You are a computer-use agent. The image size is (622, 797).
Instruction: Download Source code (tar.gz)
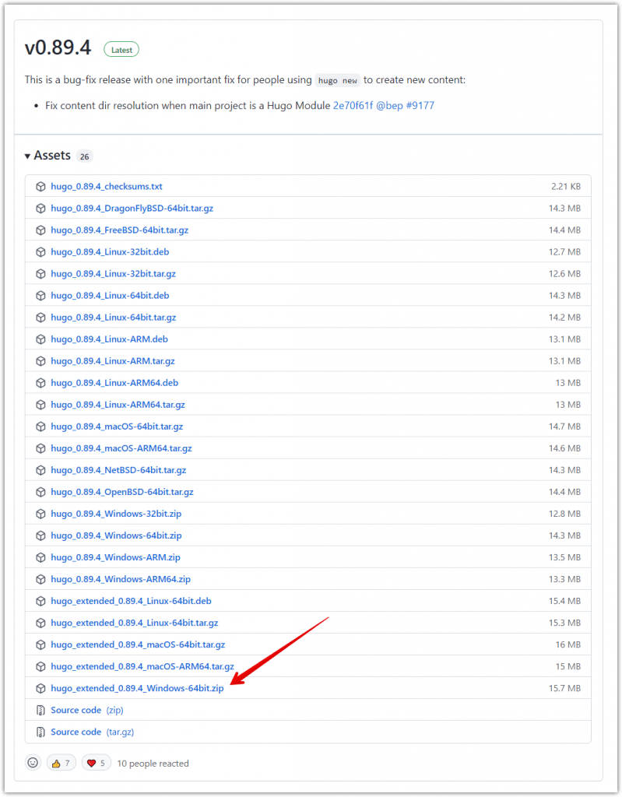click(93, 733)
